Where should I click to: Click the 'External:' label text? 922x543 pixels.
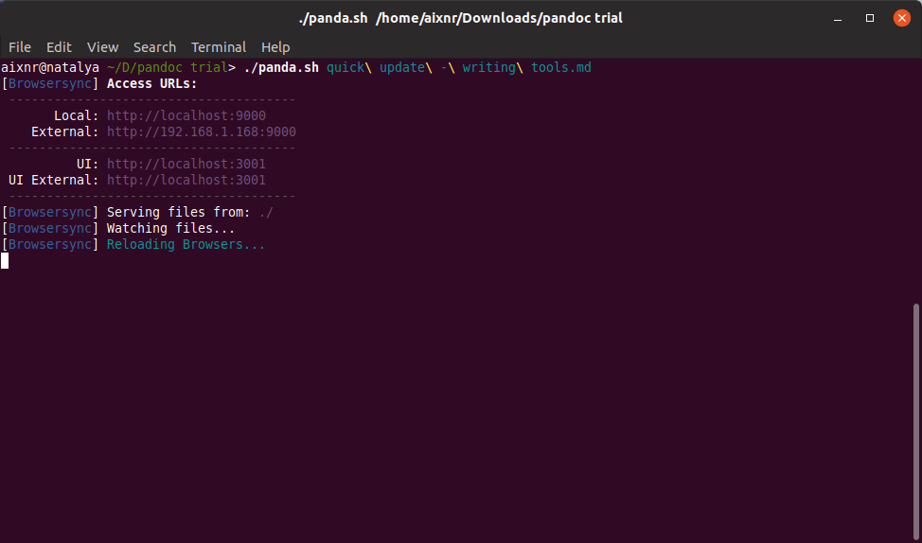click(65, 131)
